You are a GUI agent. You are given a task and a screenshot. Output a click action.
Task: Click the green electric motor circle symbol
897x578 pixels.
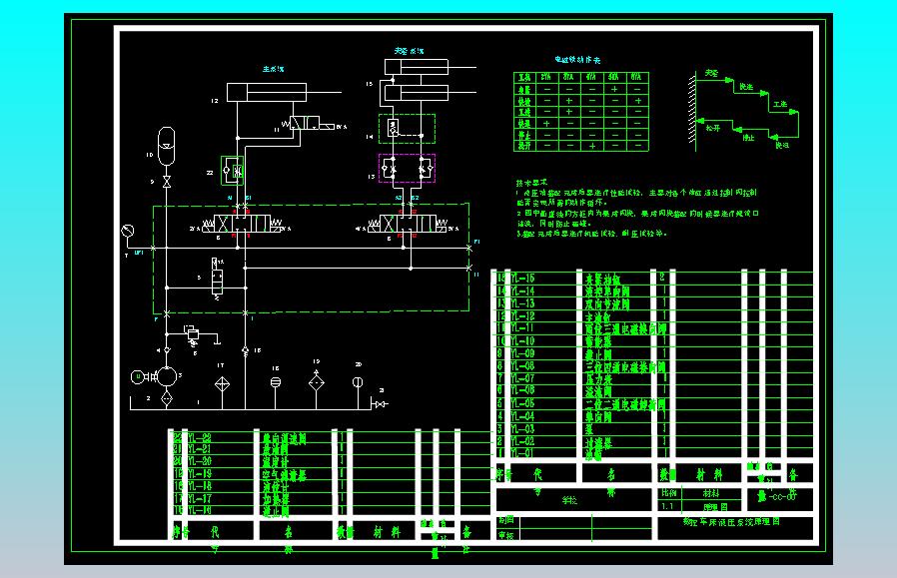tap(137, 376)
